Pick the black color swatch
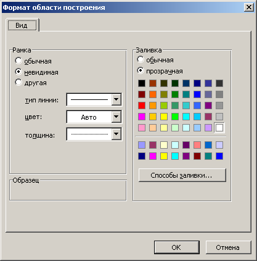Image resolution: width=257 pixels, height=261 pixels. [x=142, y=83]
